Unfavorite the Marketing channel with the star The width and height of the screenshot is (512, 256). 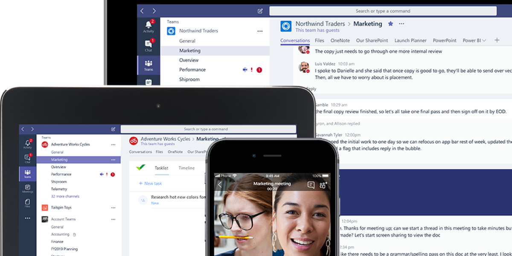point(390,24)
